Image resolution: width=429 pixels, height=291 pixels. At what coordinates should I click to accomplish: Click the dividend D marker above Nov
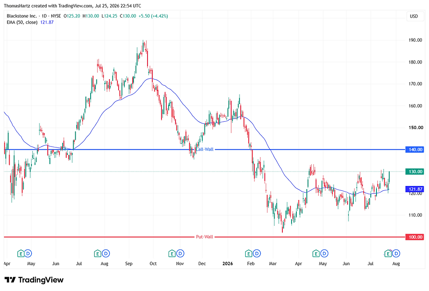(180, 253)
